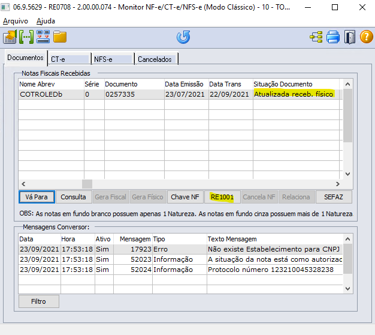Click the Data Trans column header
The image size is (375, 335).
coord(231,84)
